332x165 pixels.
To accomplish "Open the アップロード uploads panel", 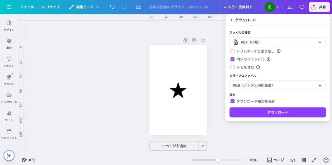I will click(x=9, y=98).
